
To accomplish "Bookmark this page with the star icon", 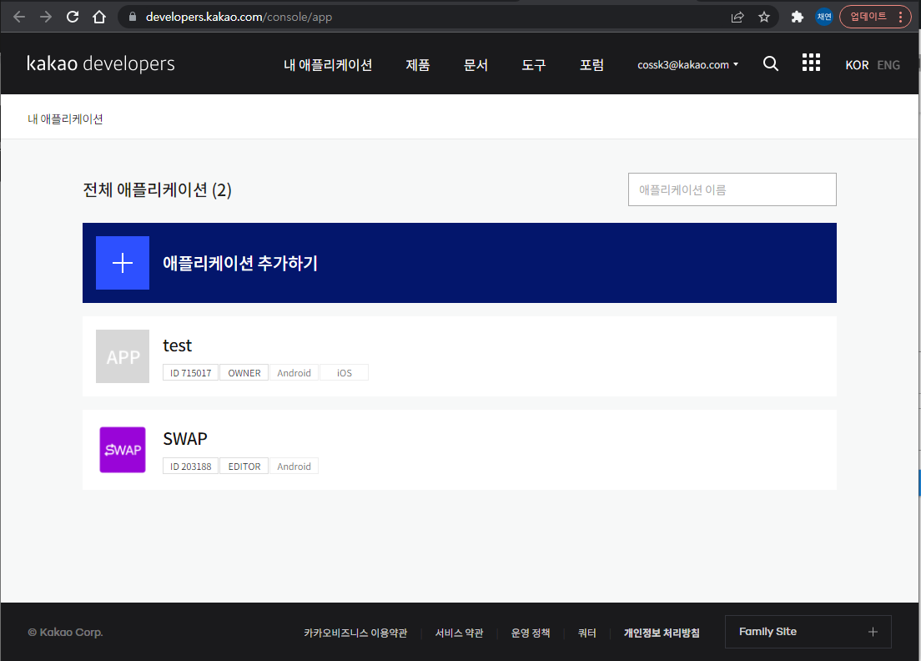I will tap(763, 17).
